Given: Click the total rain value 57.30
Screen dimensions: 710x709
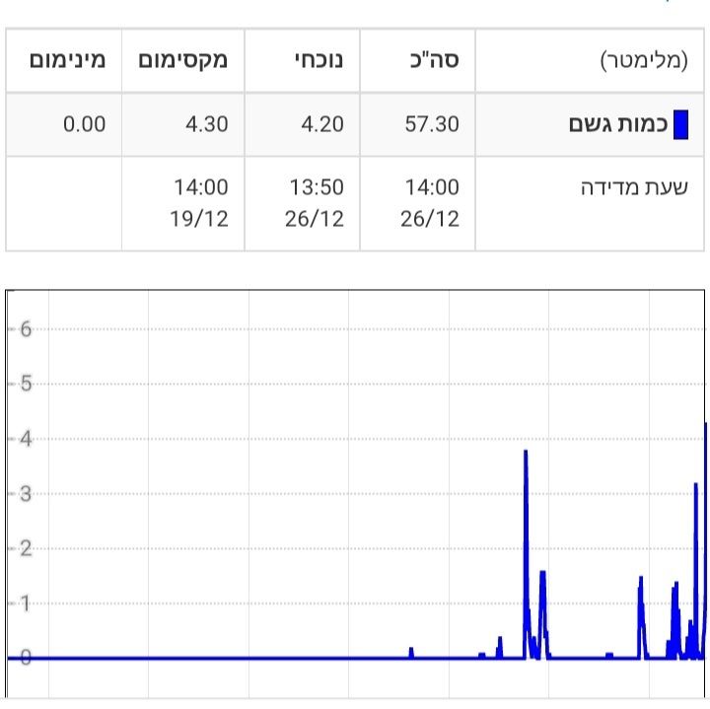Looking at the screenshot, I should click(432, 125).
